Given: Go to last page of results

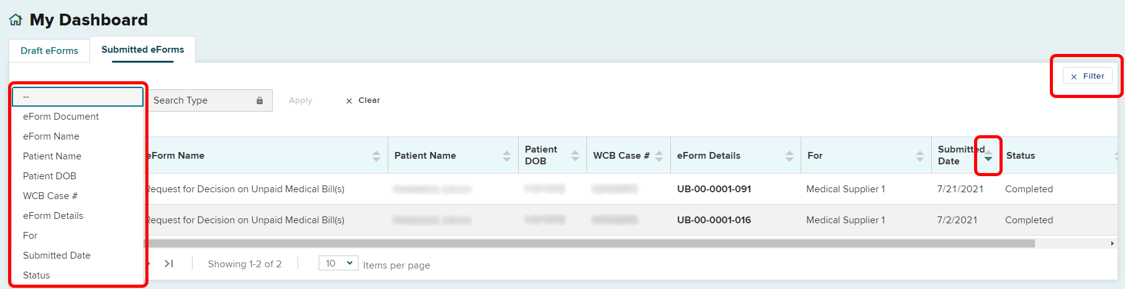Looking at the screenshot, I should point(169,264).
